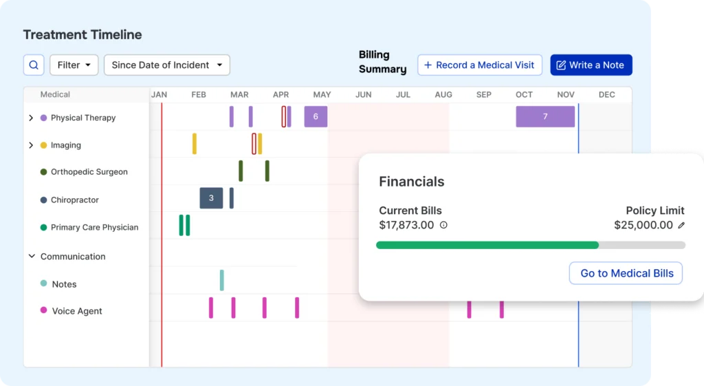Click the green bills progress bar
This screenshot has height=386, width=704.
487,245
